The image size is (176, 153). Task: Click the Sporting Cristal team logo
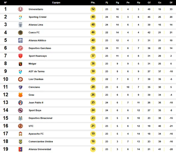click(x=20, y=17)
